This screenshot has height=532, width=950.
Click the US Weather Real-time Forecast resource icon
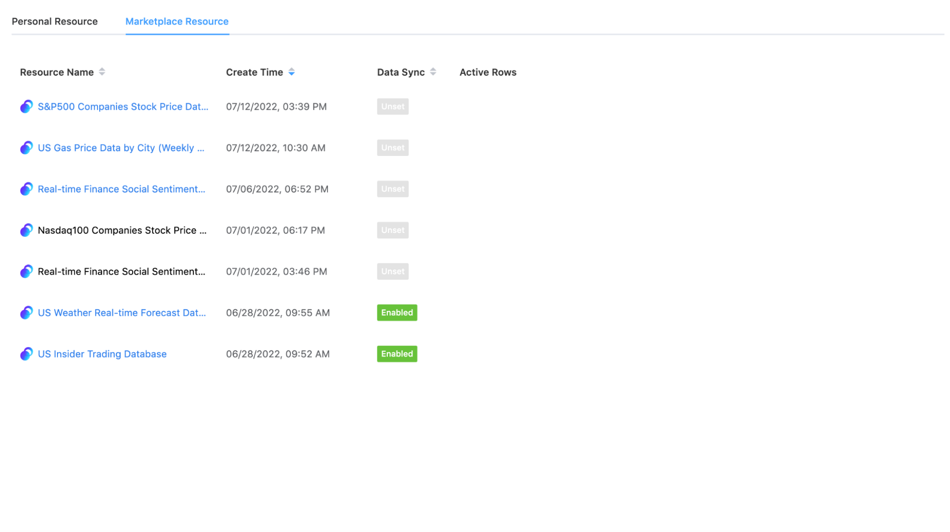[x=26, y=313]
